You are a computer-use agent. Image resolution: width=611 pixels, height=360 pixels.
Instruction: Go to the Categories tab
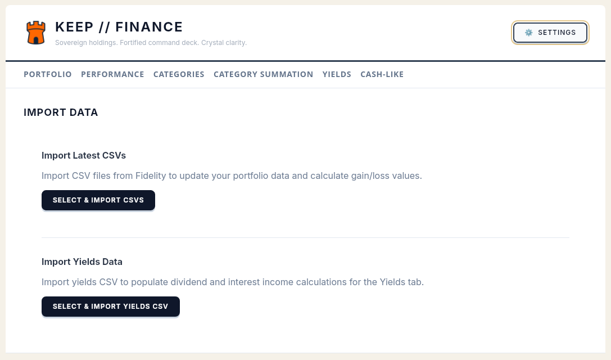(179, 74)
